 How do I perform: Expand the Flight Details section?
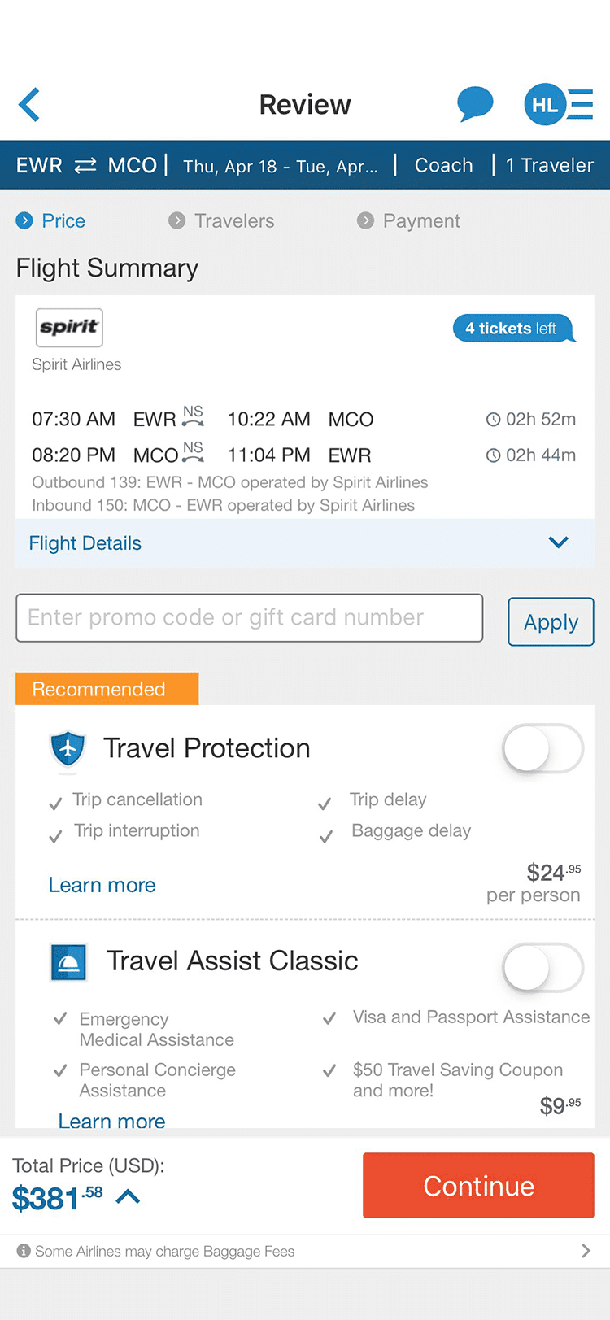(305, 543)
